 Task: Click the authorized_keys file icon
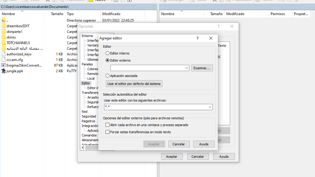4,54
